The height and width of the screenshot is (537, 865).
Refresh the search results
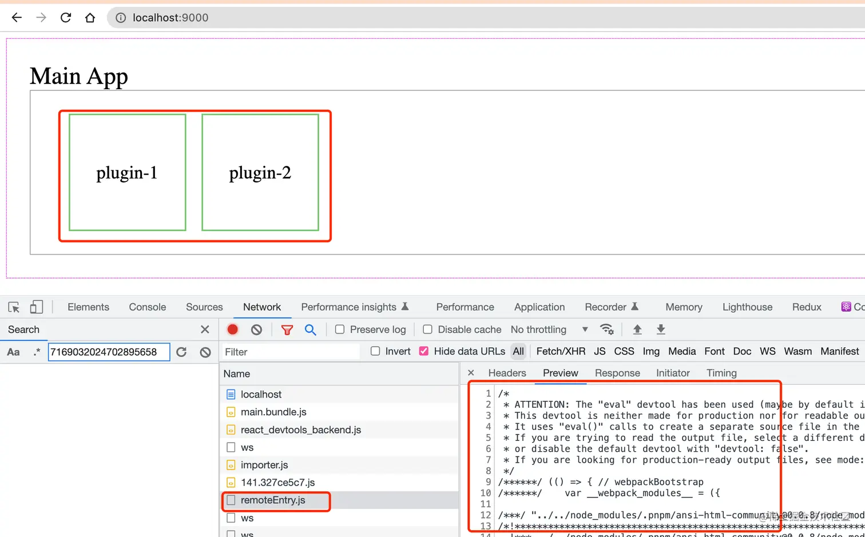tap(181, 352)
